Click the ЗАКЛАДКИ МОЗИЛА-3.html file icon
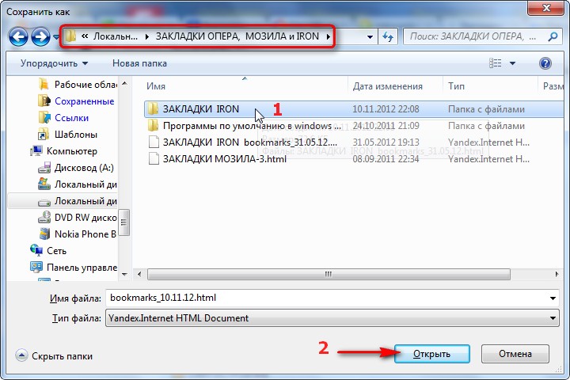Image resolution: width=570 pixels, height=380 pixels. 154,158
